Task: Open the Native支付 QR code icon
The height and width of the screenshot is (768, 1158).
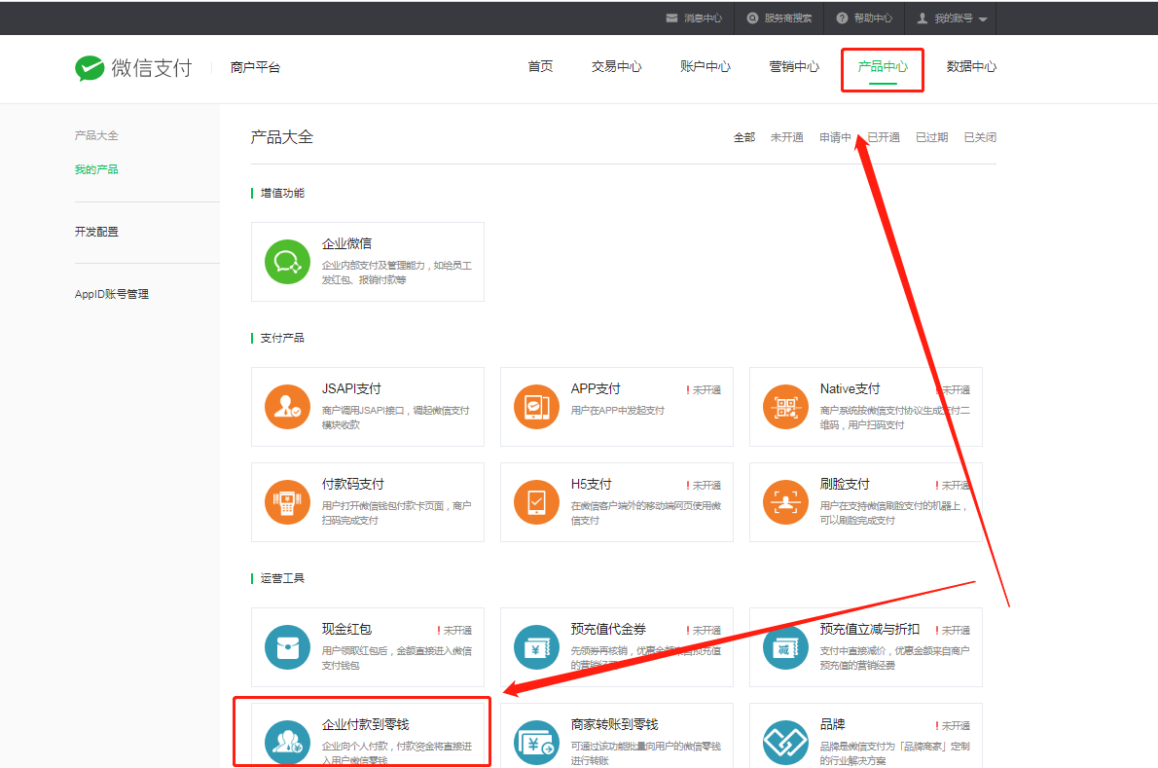Action: (x=785, y=407)
